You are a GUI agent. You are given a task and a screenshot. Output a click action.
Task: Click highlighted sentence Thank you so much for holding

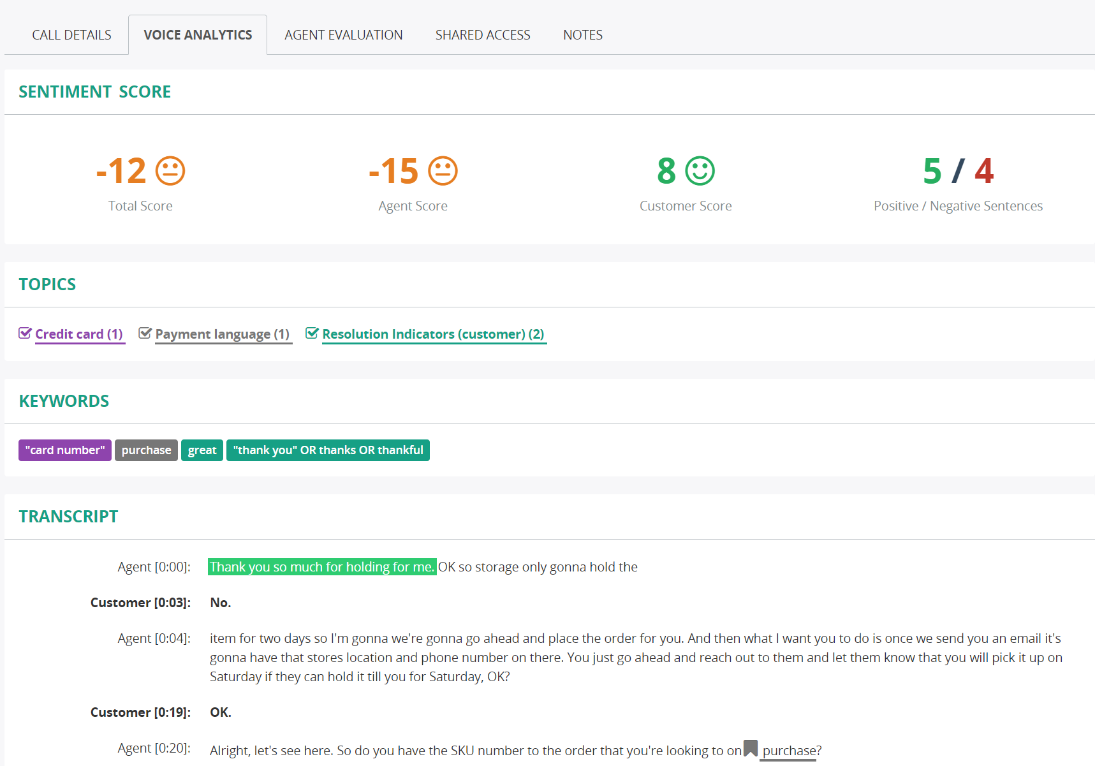(322, 567)
